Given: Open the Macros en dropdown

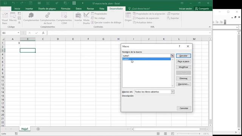Looking at the screenshot, I should coord(172,92).
